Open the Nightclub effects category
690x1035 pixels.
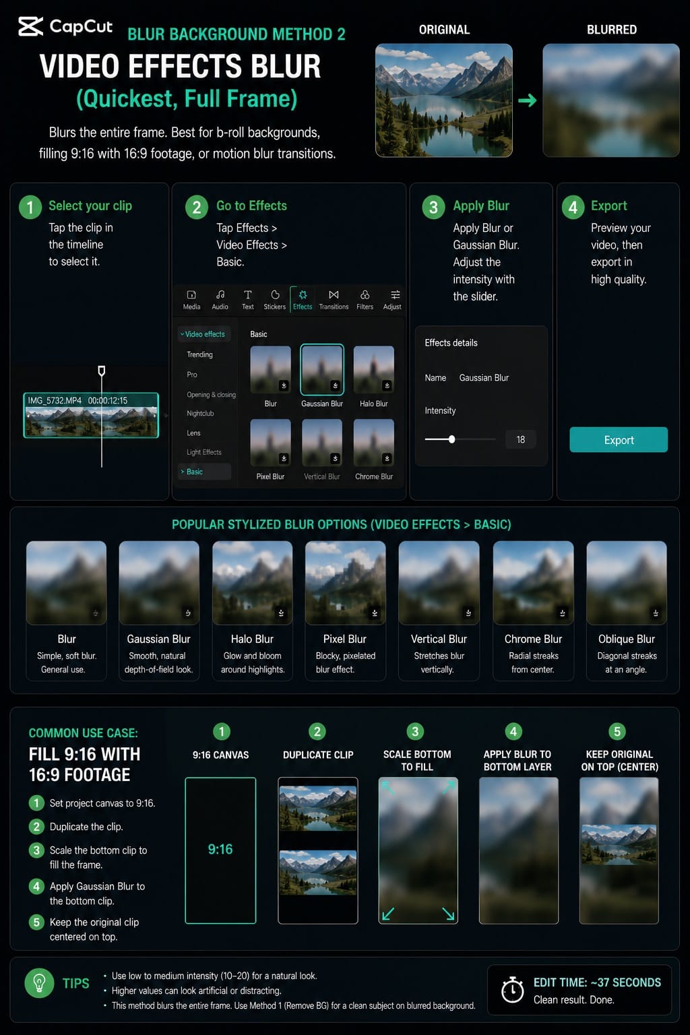pyautogui.click(x=200, y=414)
